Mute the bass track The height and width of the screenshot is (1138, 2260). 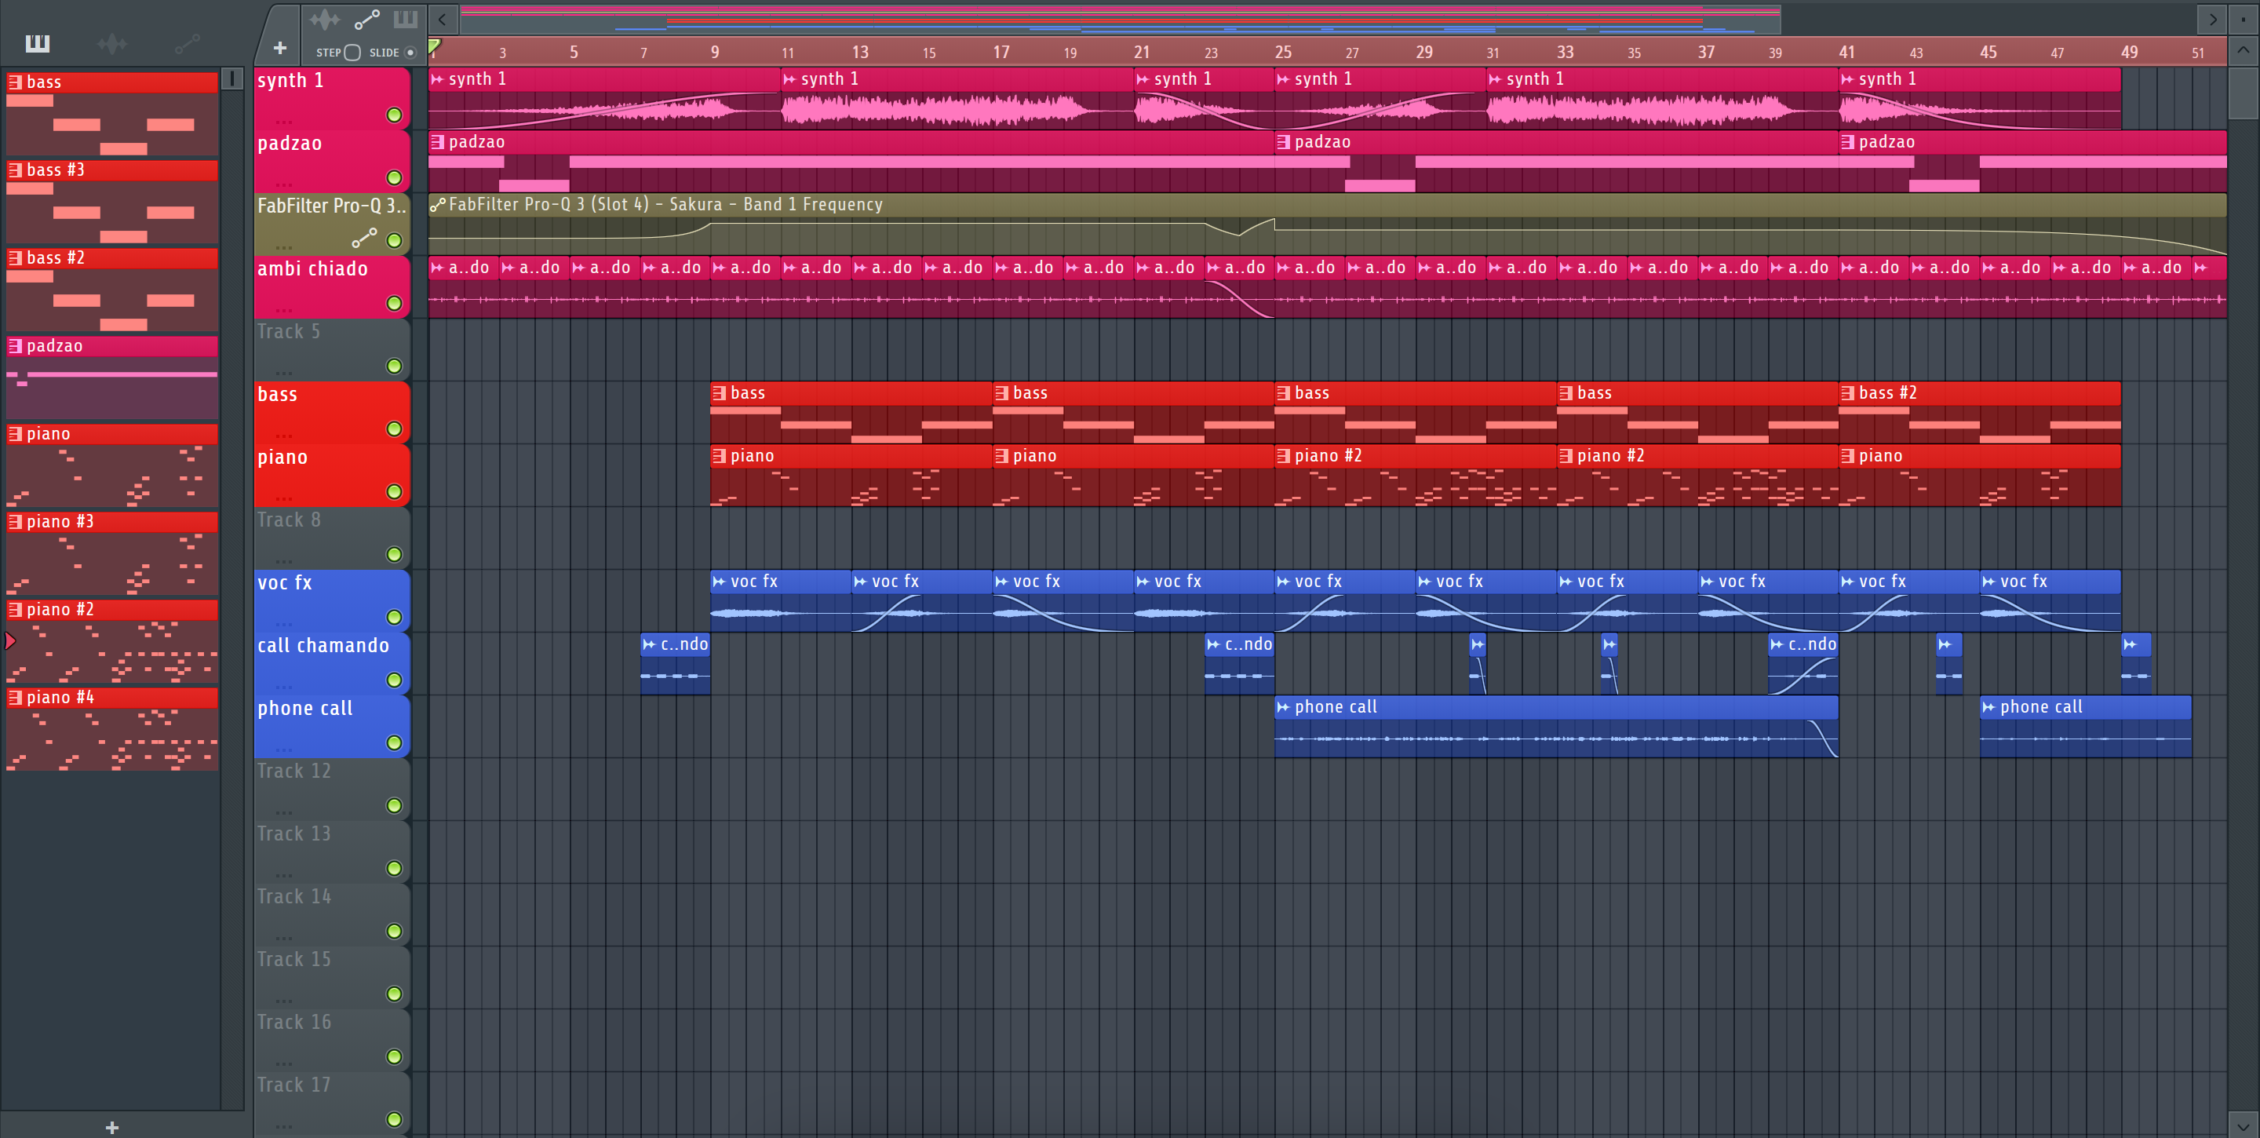pos(395,429)
